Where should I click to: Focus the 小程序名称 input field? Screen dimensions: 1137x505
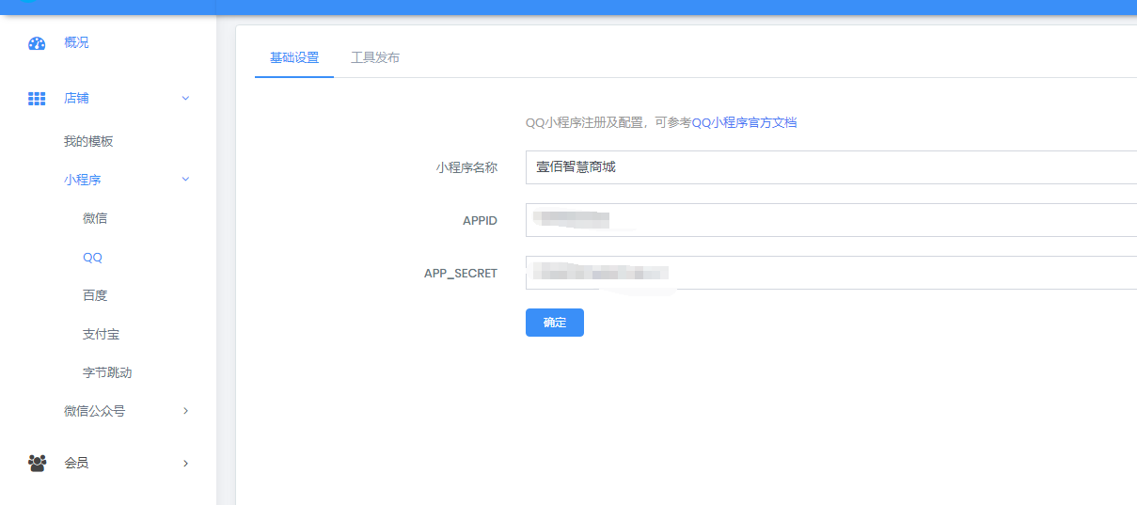(x=828, y=167)
